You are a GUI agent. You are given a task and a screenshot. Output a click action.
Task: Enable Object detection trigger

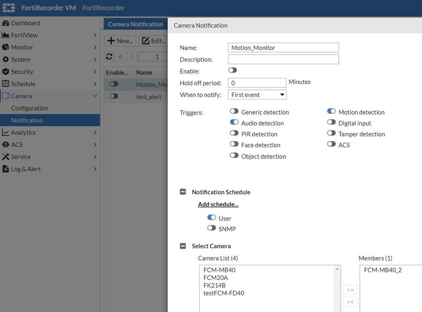click(234, 155)
